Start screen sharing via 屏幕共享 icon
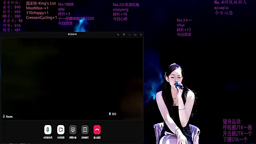The width and height of the screenshot is (256, 144). (x=73, y=130)
